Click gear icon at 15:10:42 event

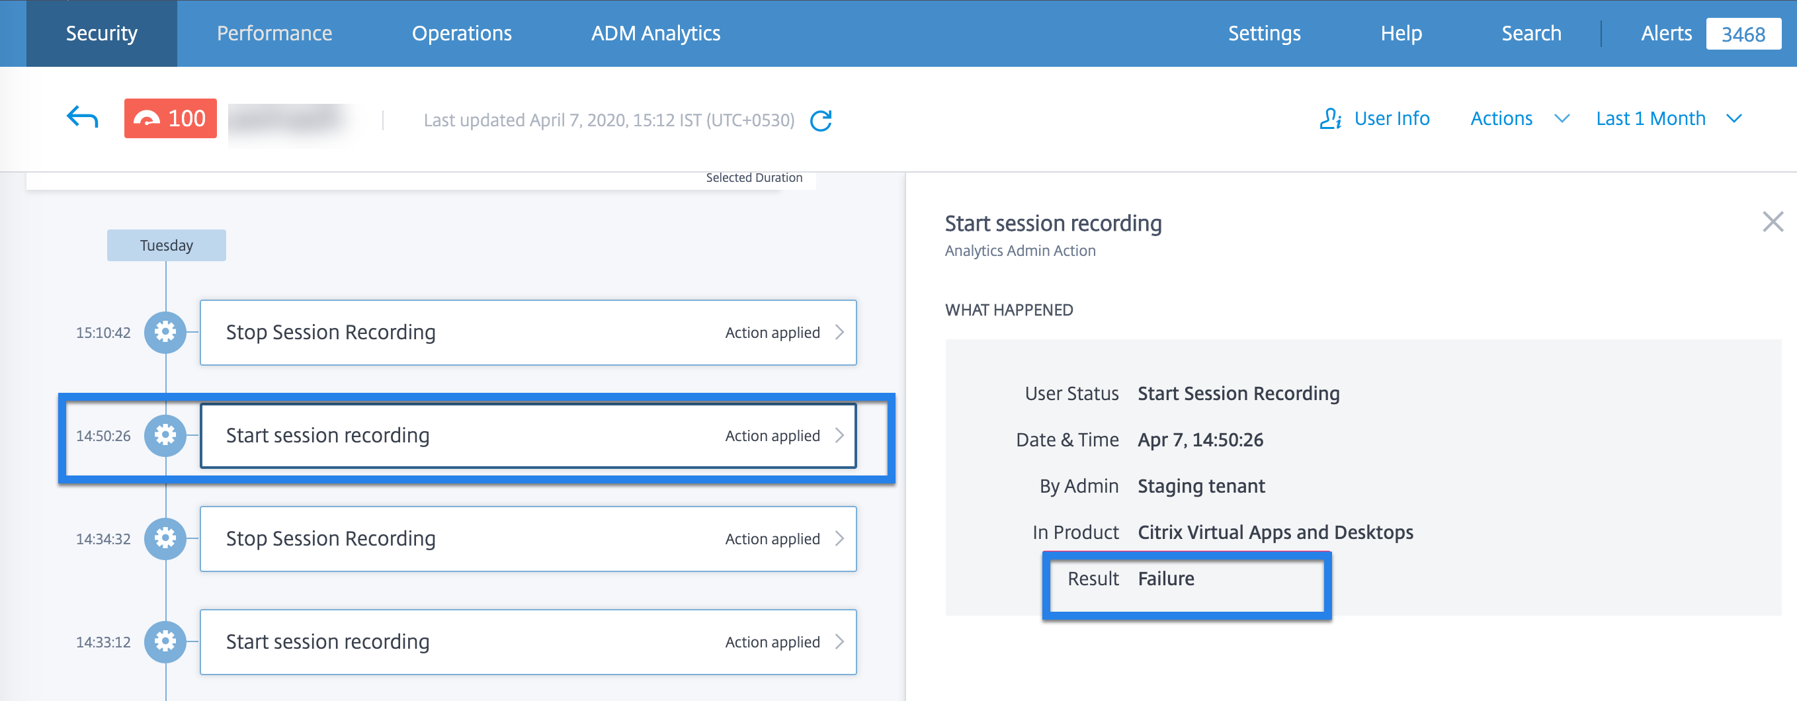coord(165,332)
